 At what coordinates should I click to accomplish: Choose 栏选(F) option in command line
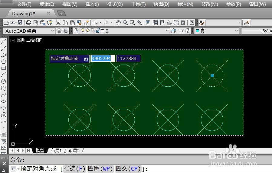(74, 168)
